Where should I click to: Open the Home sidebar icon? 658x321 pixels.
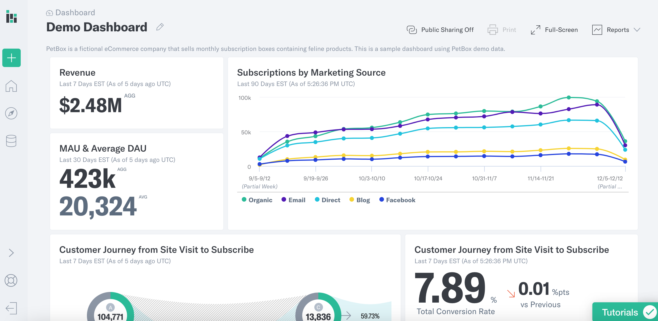(11, 86)
